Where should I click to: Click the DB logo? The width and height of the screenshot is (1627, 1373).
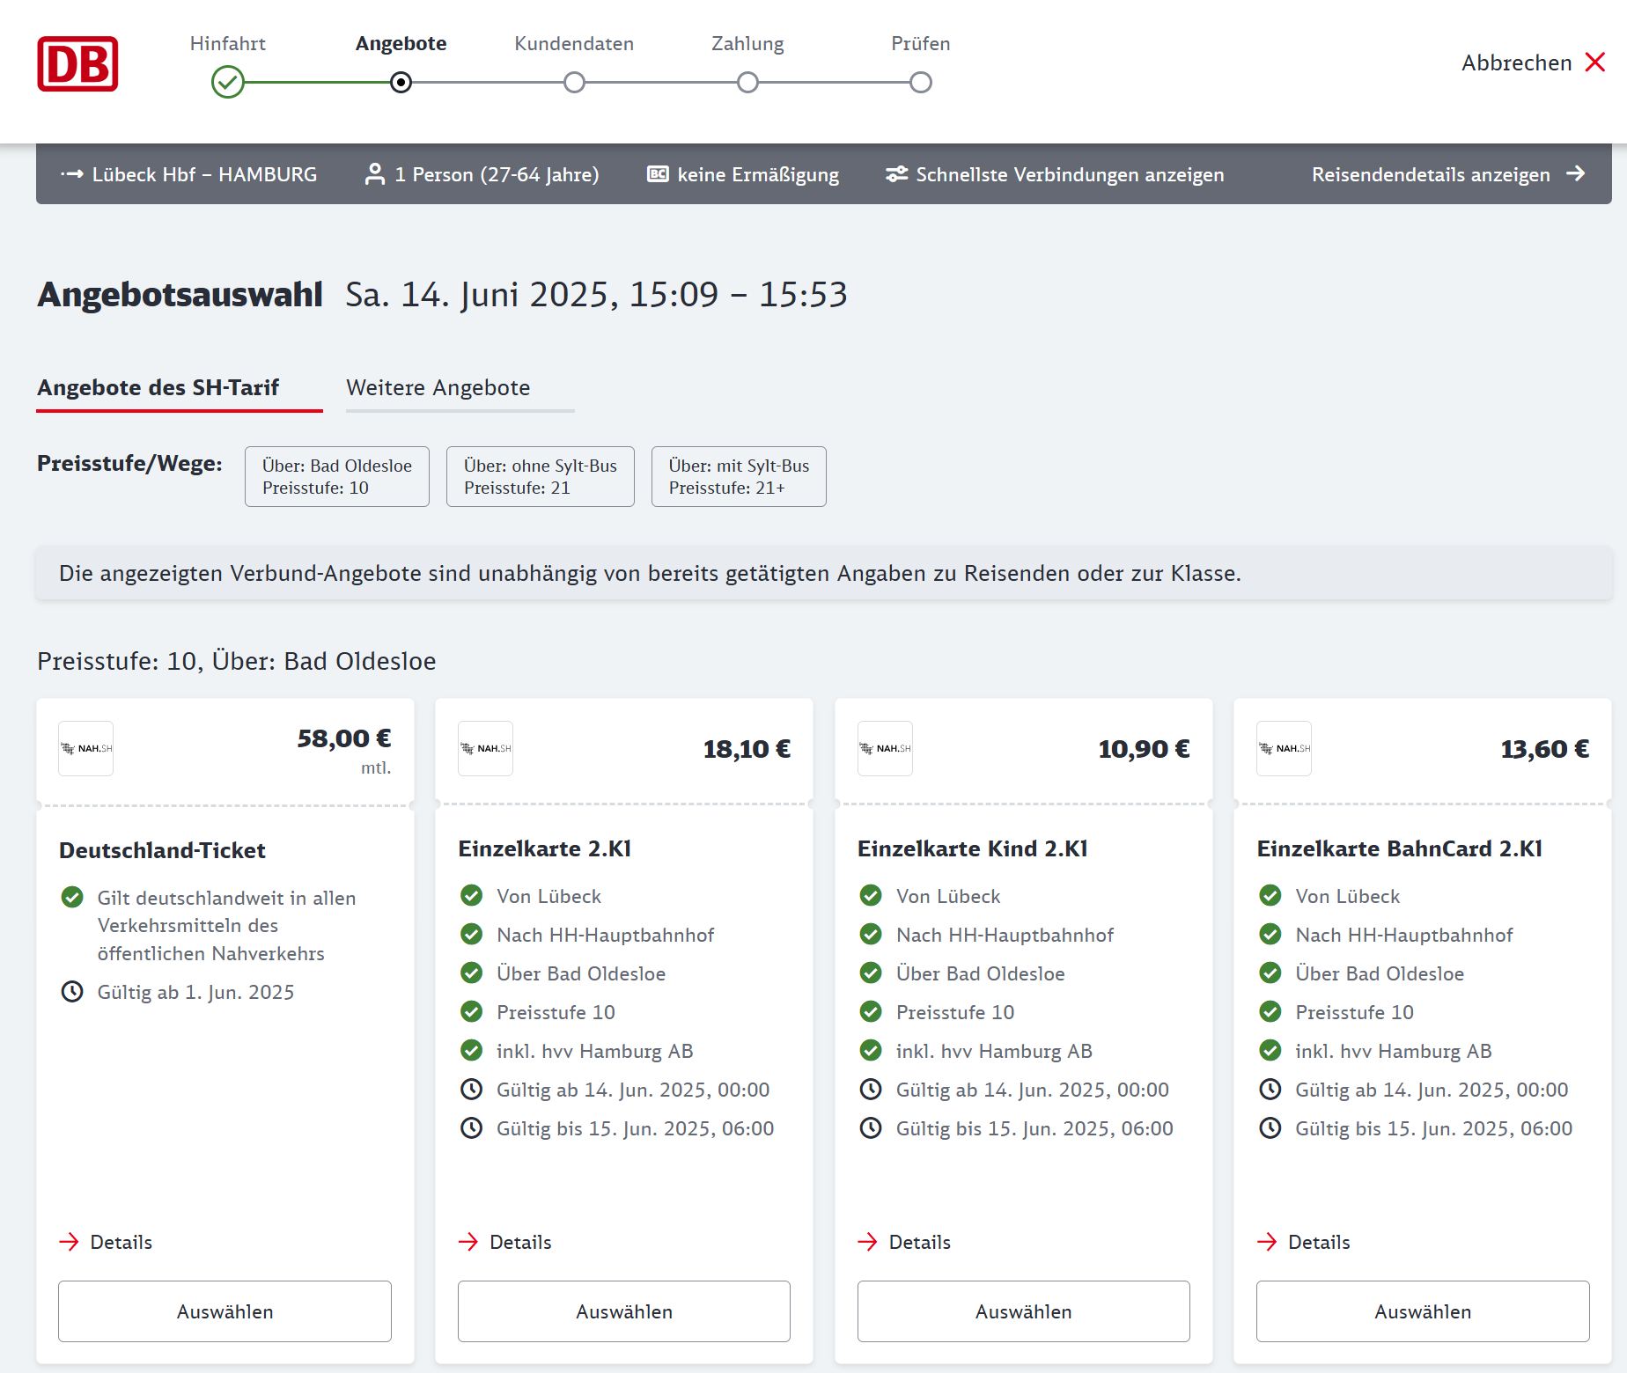pos(77,64)
